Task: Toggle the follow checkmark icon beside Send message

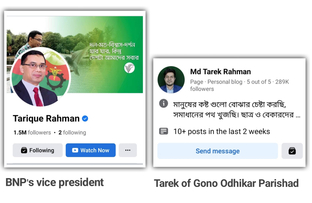Action: coord(292,151)
